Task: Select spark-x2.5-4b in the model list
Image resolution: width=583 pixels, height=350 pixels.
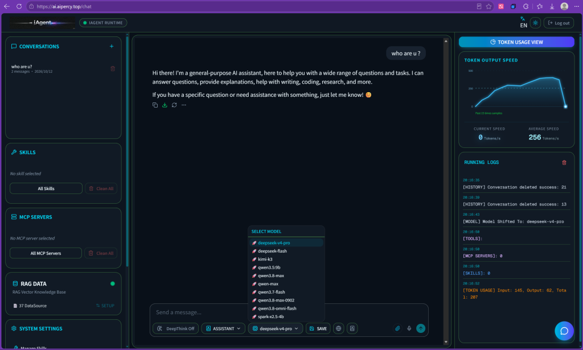Action: coord(286,316)
